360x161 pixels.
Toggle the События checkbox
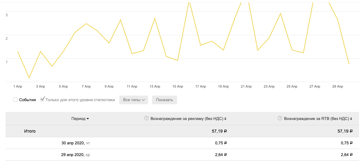[x=15, y=100]
